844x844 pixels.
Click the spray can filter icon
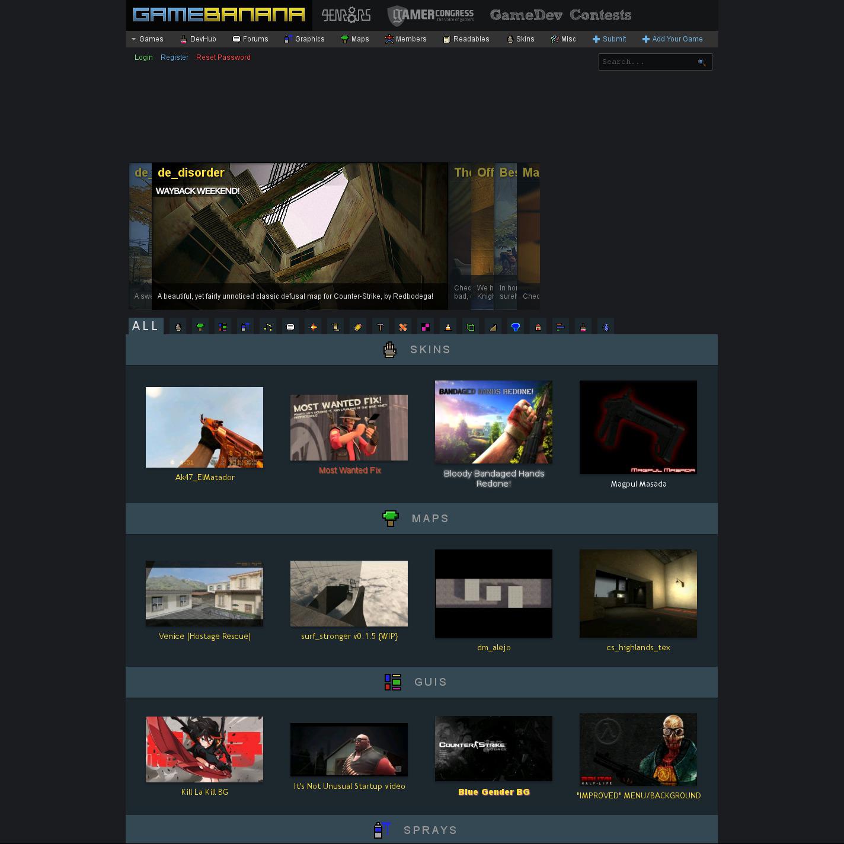click(245, 327)
